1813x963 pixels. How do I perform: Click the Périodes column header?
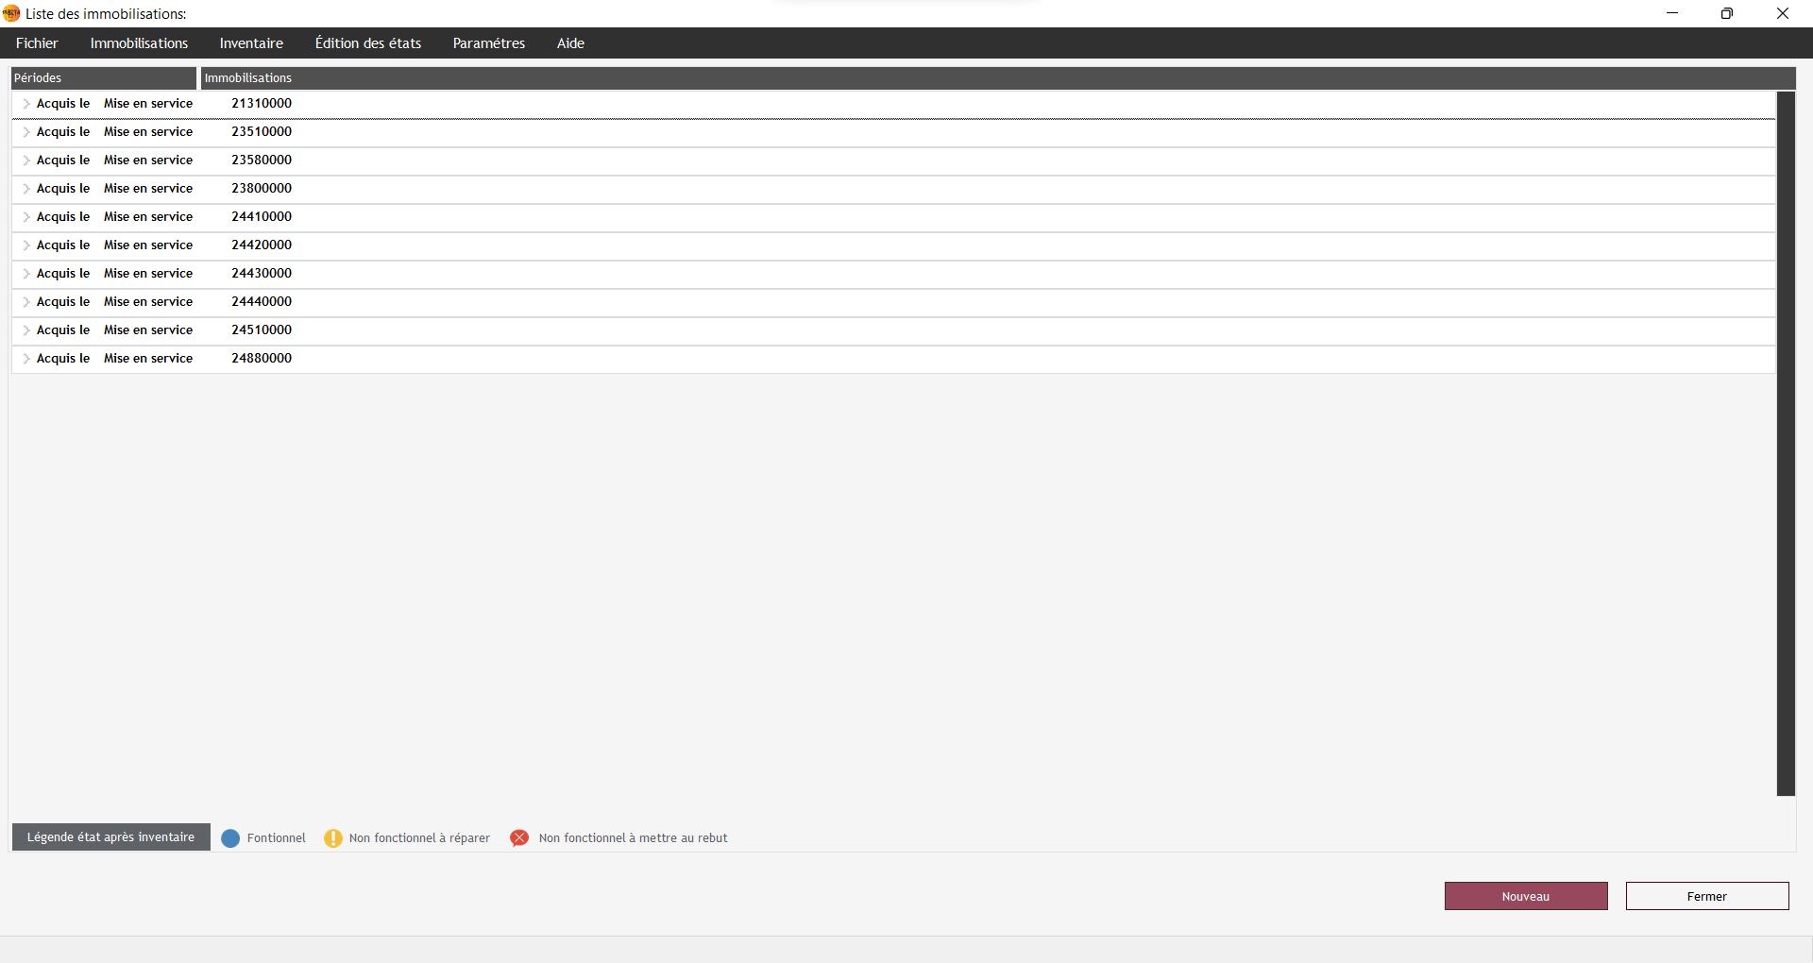(x=103, y=78)
